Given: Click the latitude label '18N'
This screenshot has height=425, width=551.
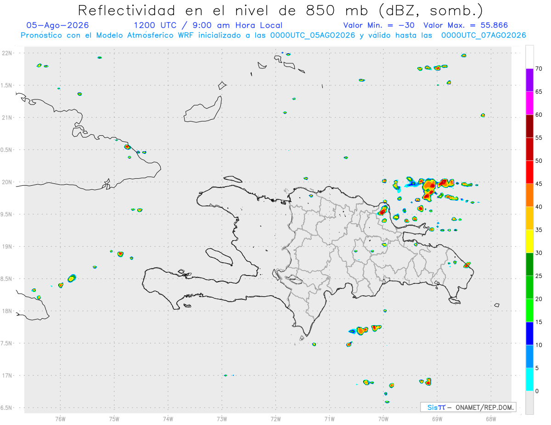Looking at the screenshot, I should [x=8, y=311].
